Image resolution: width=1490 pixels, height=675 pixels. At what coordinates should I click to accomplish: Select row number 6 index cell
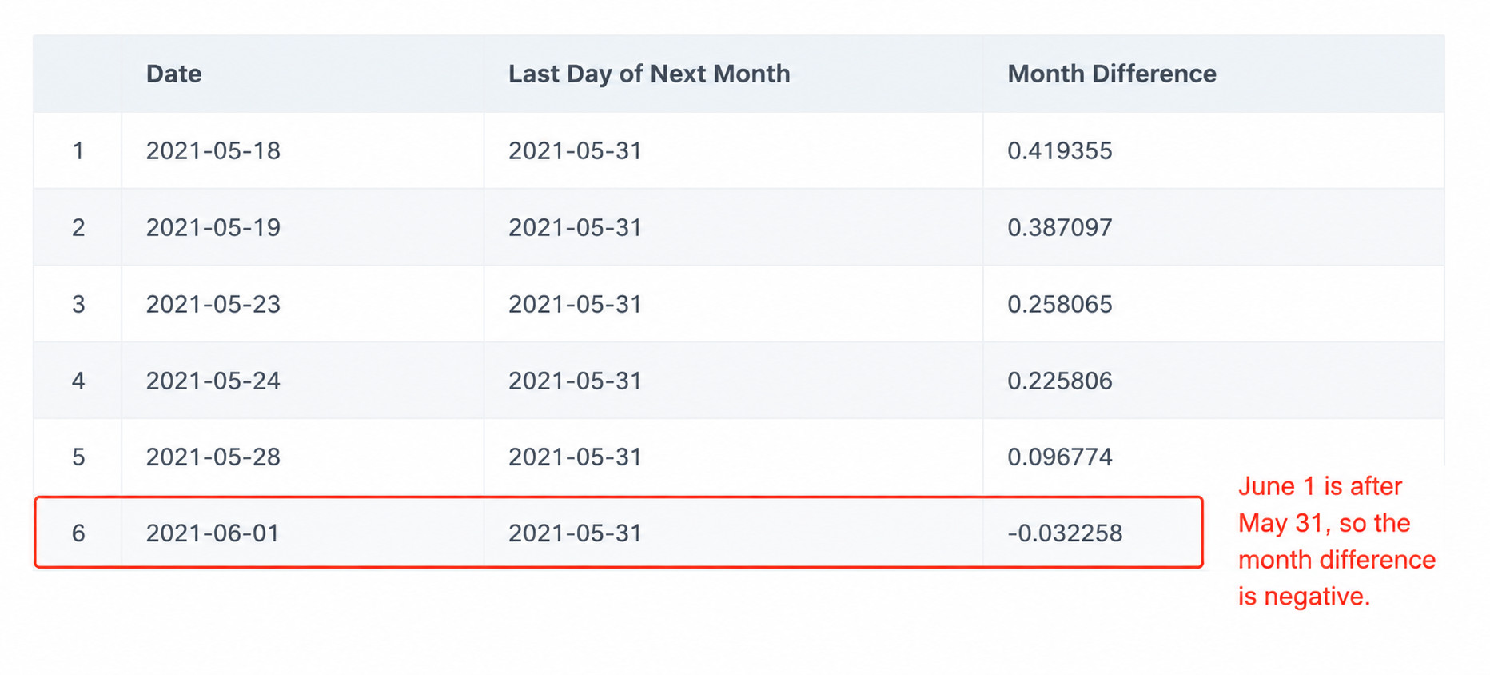coord(78,533)
